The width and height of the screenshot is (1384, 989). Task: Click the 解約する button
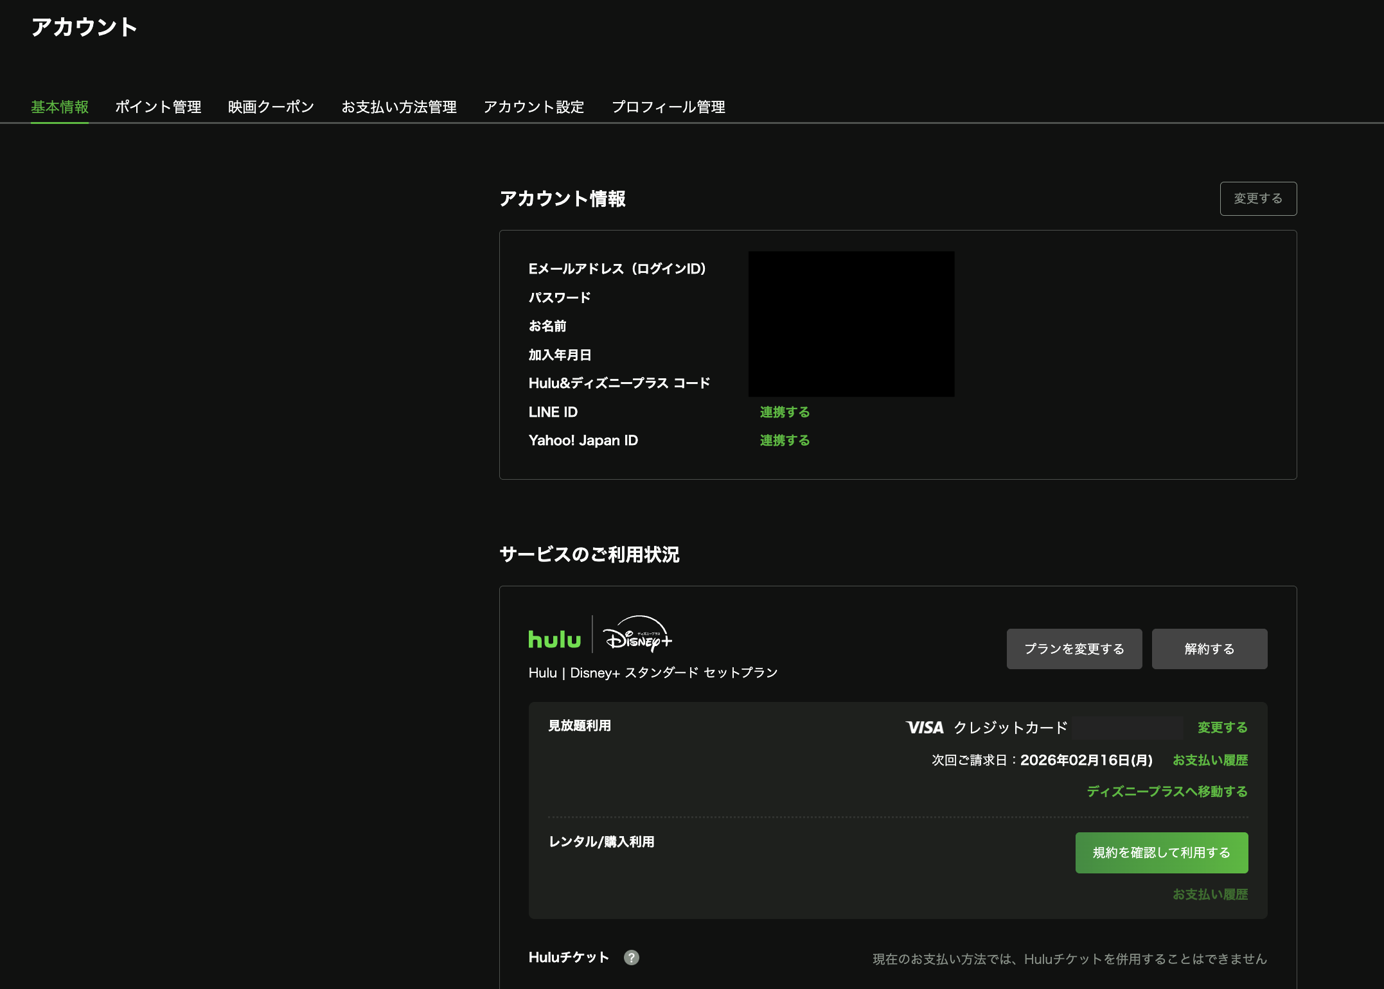coord(1209,649)
